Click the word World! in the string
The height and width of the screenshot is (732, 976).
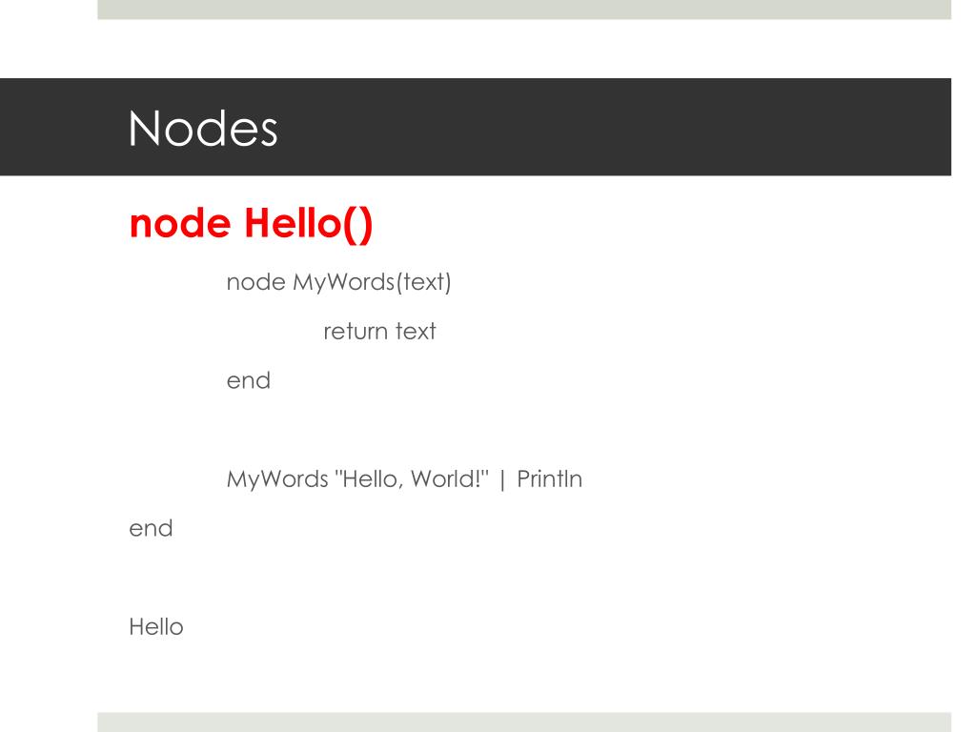pyautogui.click(x=447, y=479)
